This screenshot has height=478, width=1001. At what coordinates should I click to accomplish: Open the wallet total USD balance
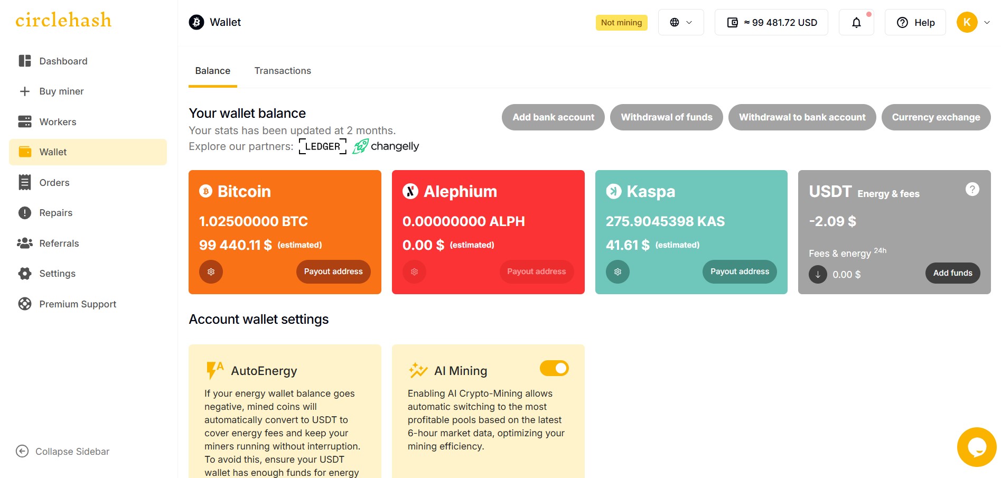[771, 23]
